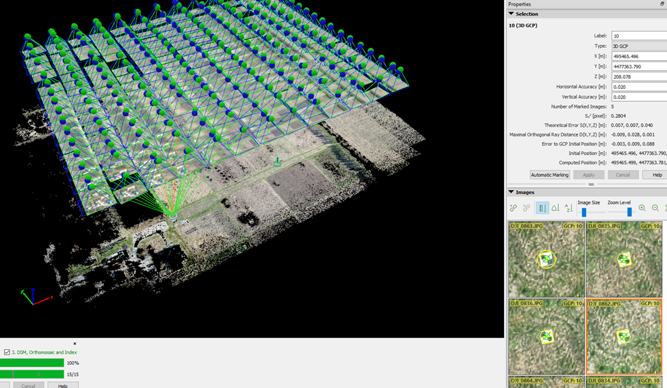667x388 pixels.
Task: Click the 'Zoom Level' label
Action: tap(619, 203)
